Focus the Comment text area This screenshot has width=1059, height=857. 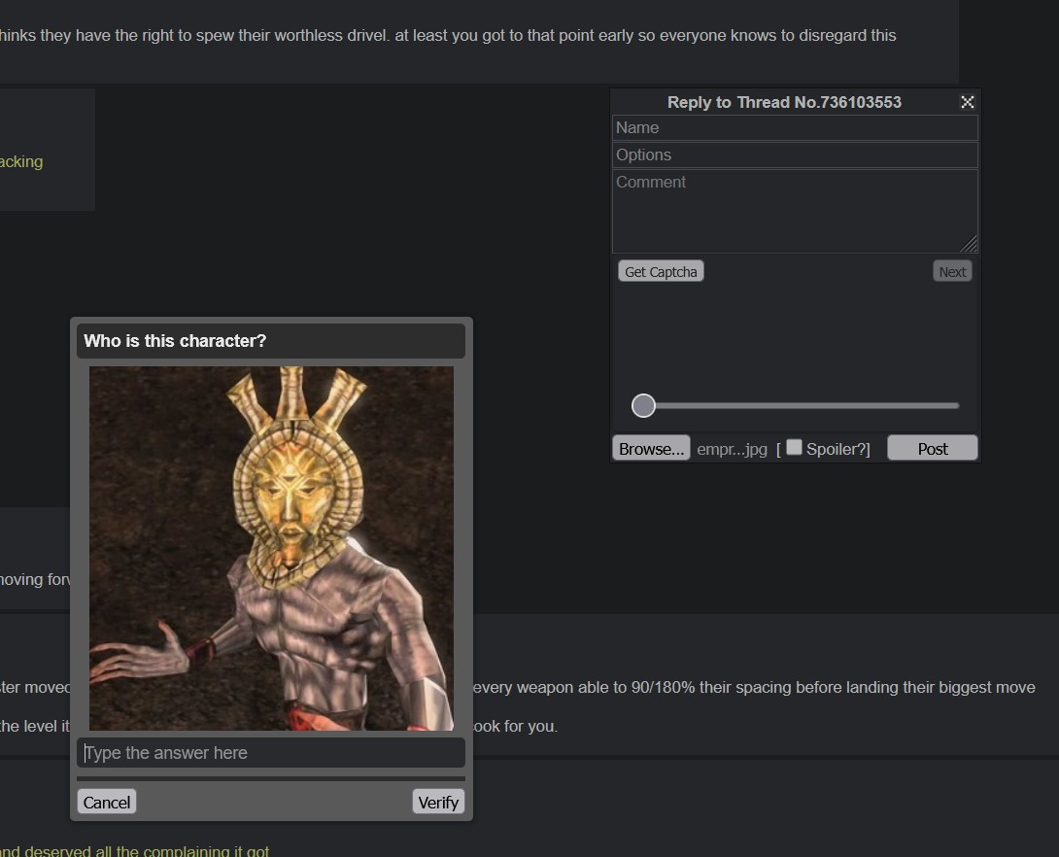(x=795, y=212)
